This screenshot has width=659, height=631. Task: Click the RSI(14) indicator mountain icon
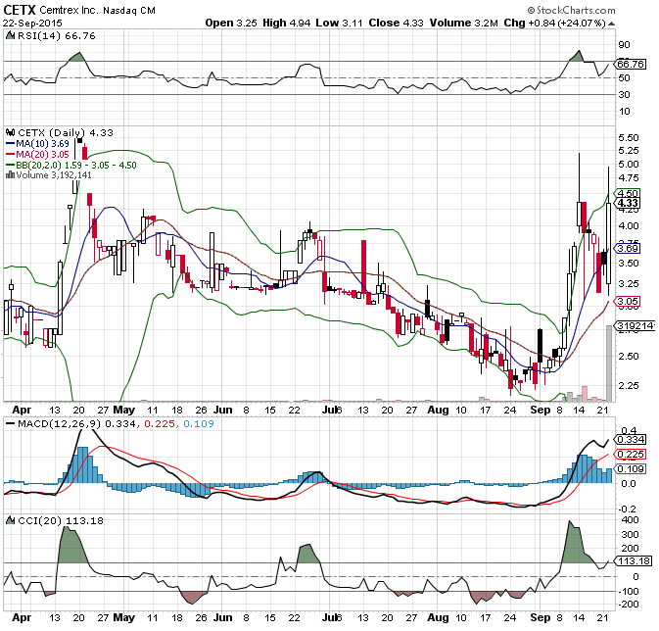pos(10,35)
